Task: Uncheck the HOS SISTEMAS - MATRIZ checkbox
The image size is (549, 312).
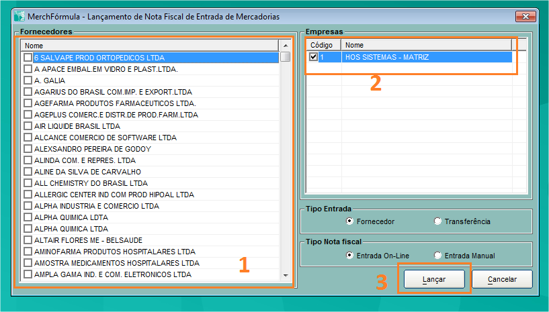Action: (314, 58)
